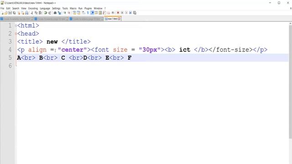The height and width of the screenshot is (164, 292).
Task: Save the current file with the floppy-disk icon
Action: 10,13
